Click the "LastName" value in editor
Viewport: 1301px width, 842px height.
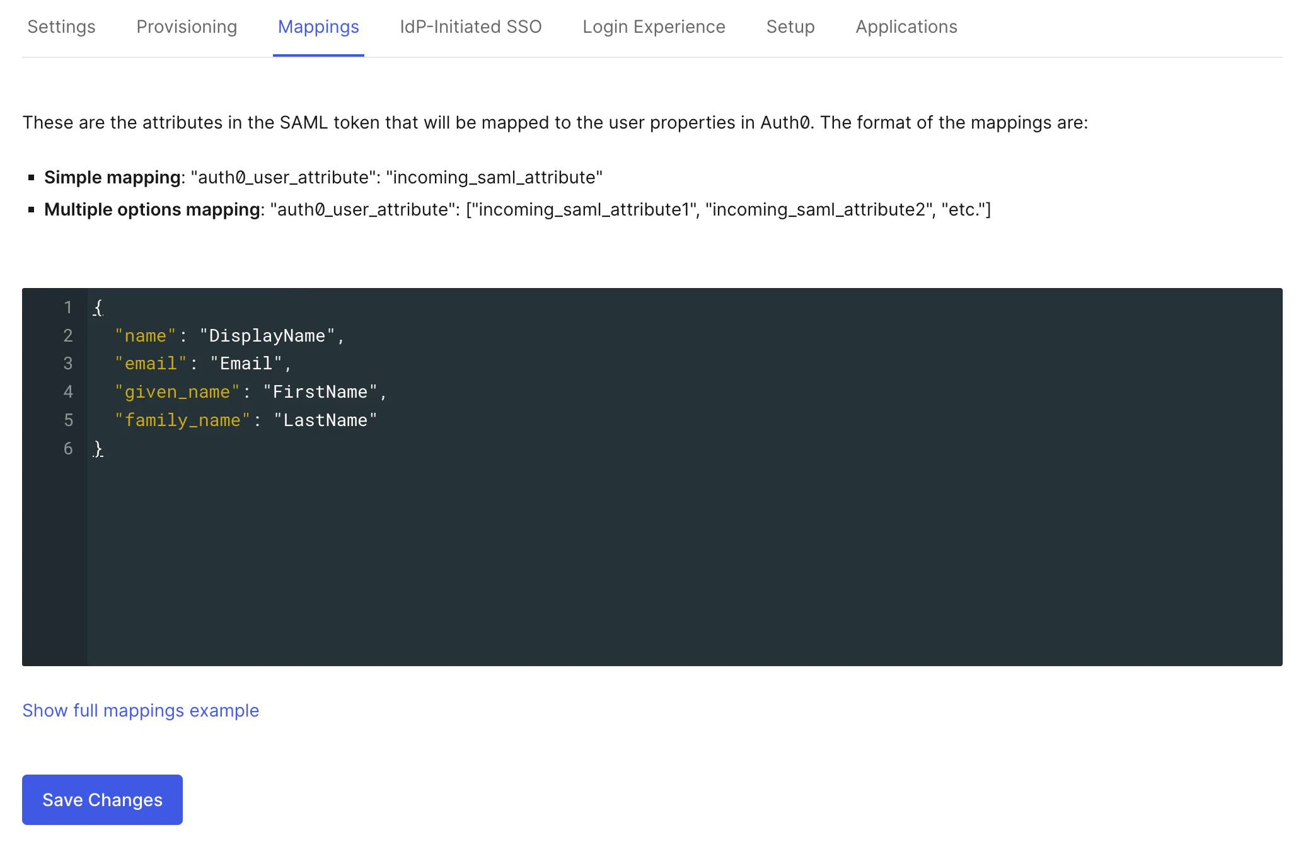[x=325, y=420]
